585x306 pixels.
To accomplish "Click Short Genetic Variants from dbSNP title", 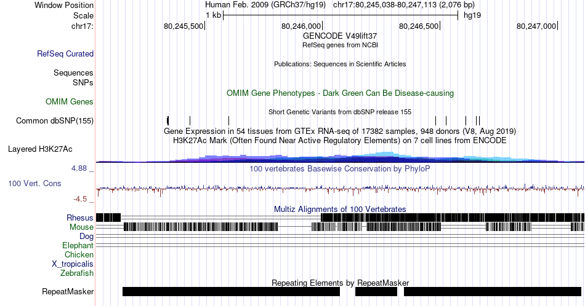I will [340, 112].
